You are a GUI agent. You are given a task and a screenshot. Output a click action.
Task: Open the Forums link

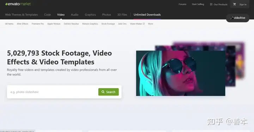182,4
